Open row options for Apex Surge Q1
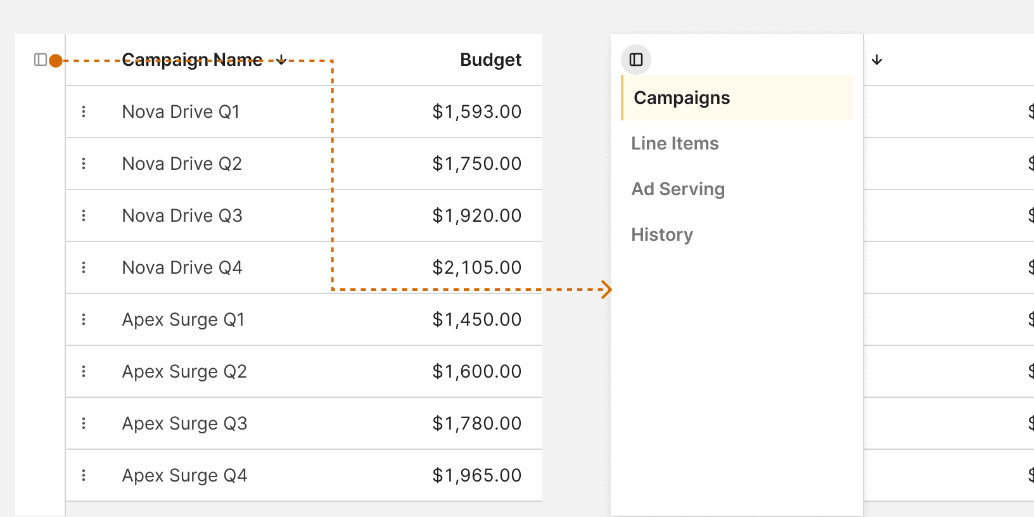 coord(84,319)
